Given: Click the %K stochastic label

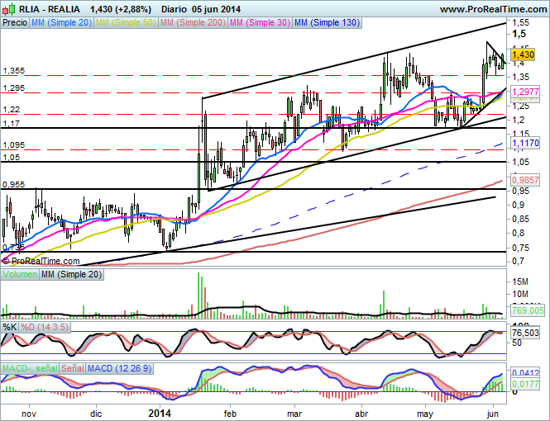Looking at the screenshot, I should (x=9, y=328).
